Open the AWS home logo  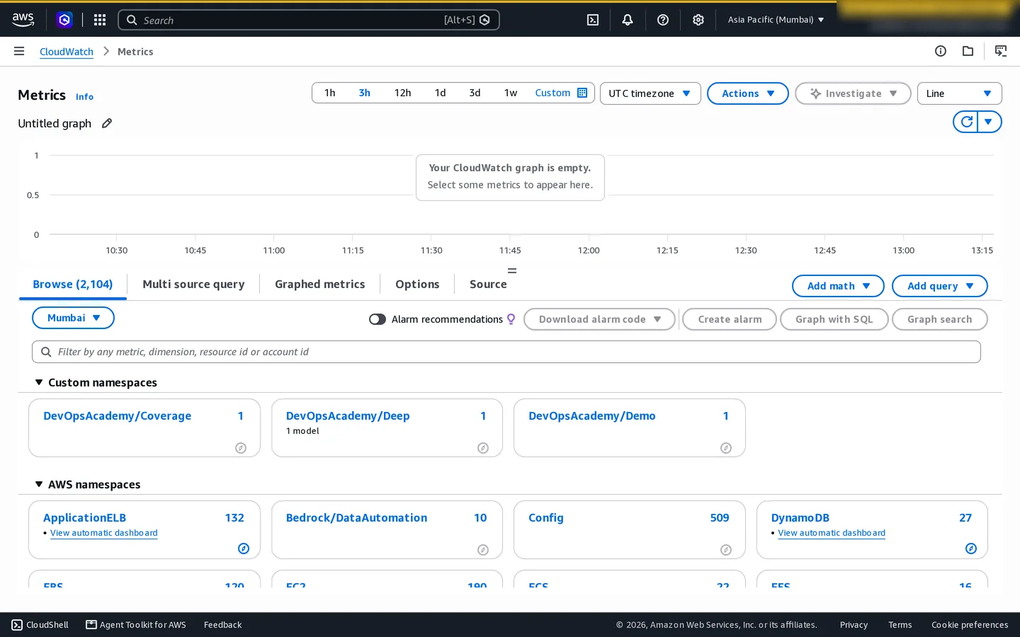pos(23,20)
